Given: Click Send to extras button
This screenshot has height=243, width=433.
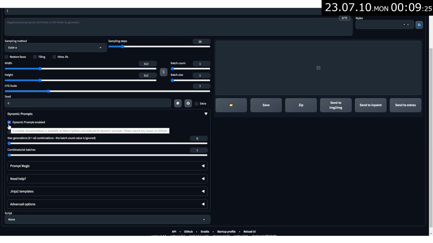Looking at the screenshot, I should pyautogui.click(x=405, y=105).
